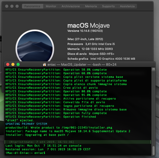
Task: Click 'Disco di avvio Mojave-SSD-HFS+' line
Action: click(x=91, y=54)
